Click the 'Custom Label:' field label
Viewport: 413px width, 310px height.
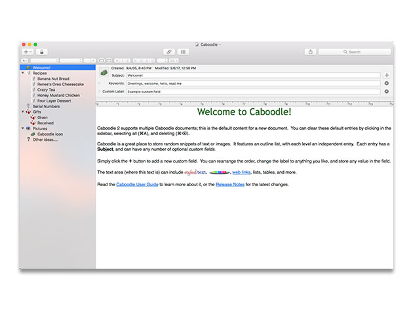click(113, 91)
